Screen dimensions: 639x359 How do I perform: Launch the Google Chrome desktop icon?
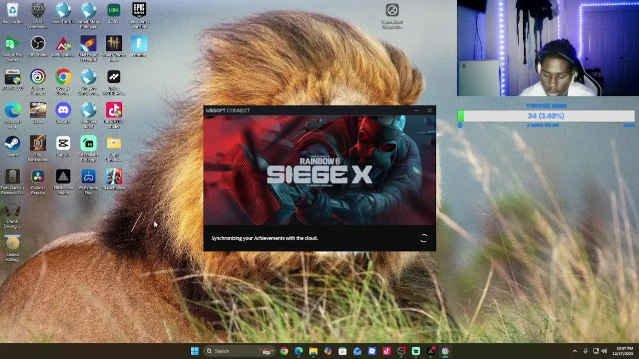[63, 82]
